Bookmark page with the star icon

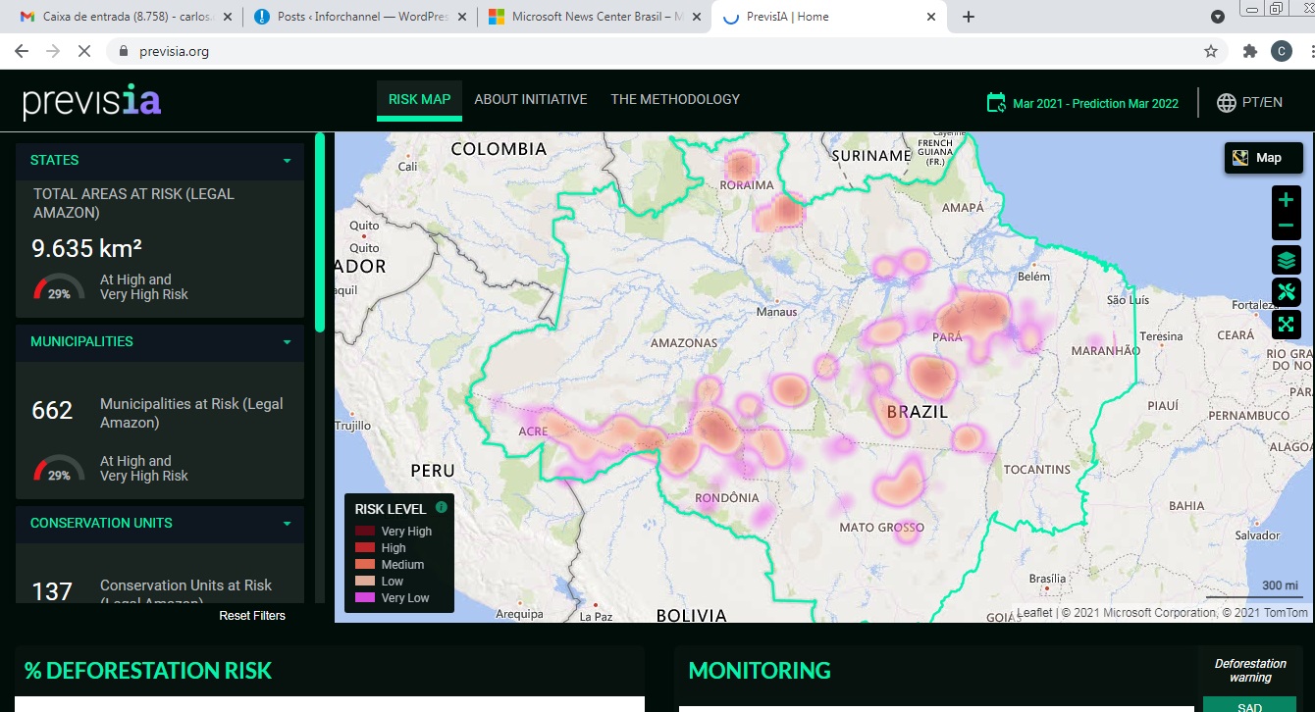[x=1211, y=51]
